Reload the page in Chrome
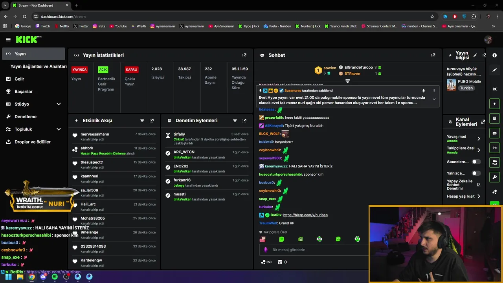The height and width of the screenshot is (283, 503). tap(25, 17)
